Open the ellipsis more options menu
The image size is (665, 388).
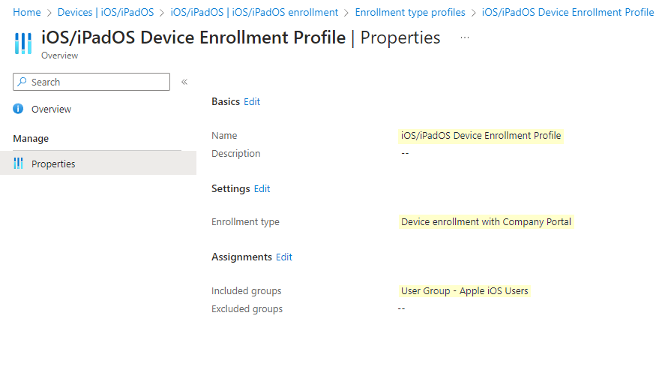tap(465, 38)
